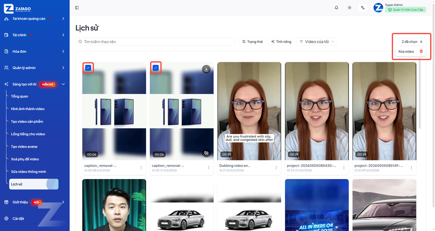Open the 2 đã chọn dropdown

tap(412, 41)
